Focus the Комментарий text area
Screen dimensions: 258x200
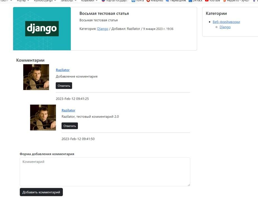point(105,172)
